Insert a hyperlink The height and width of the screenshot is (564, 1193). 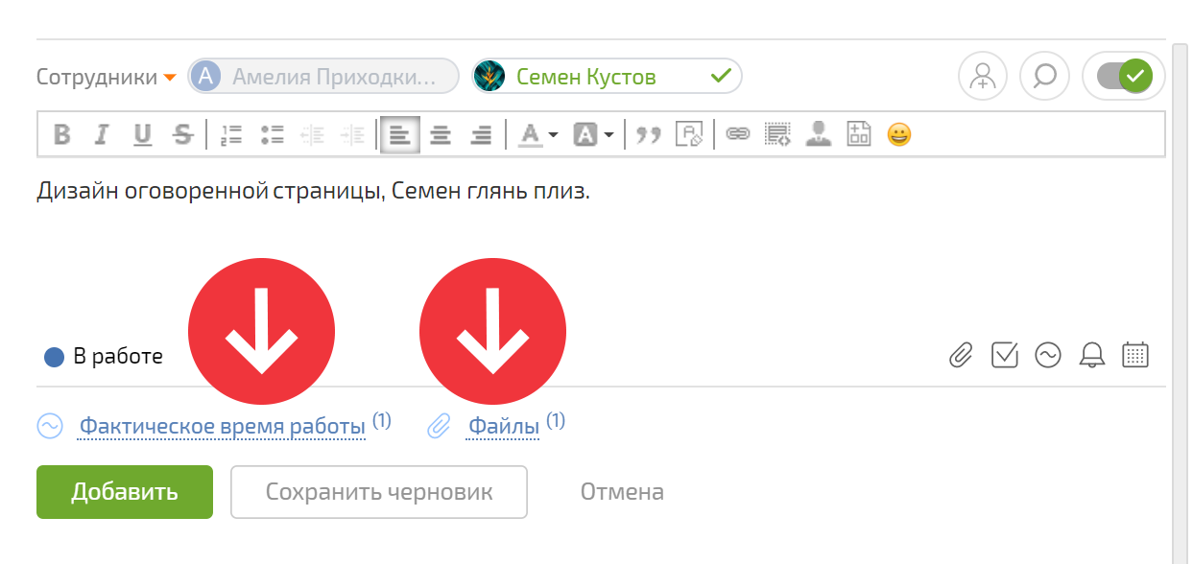coord(736,135)
